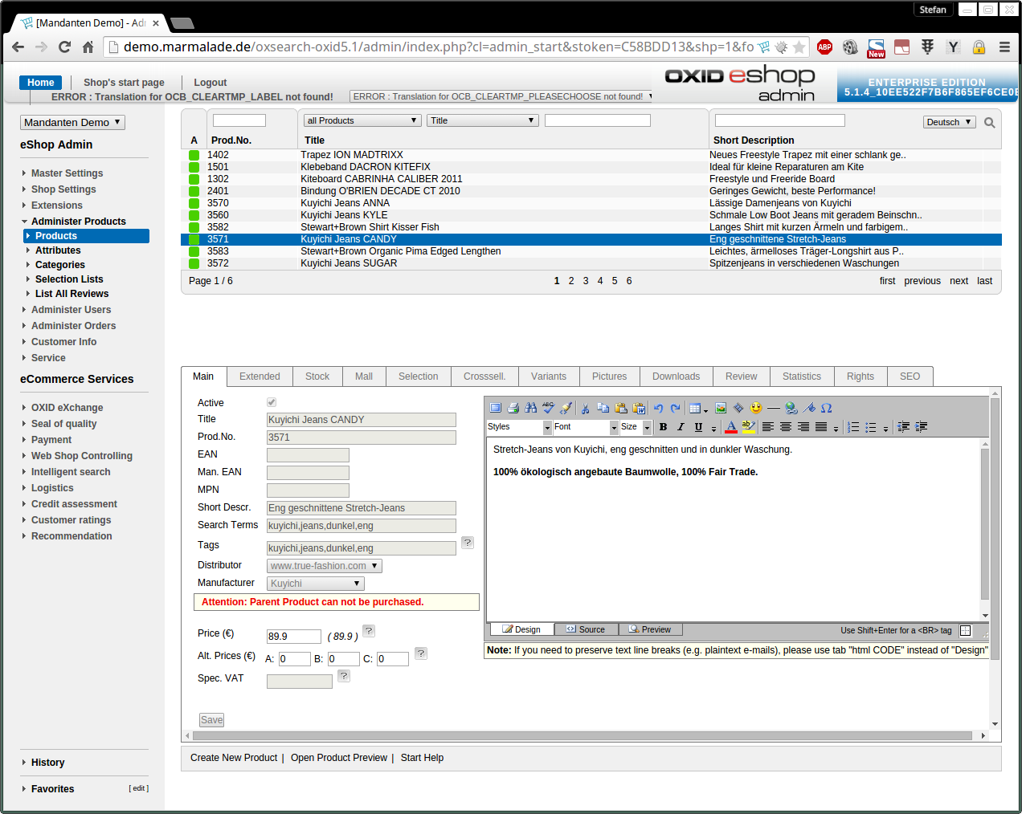1022x814 pixels.
Task: Expand the Master Settings menu section
Action: coord(67,173)
